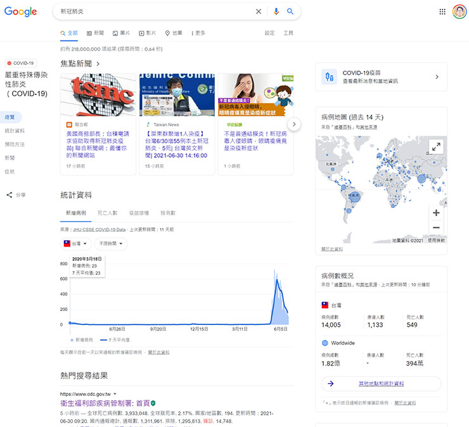The width and height of the screenshot is (469, 427).
Task: Select 總覽 in the sidebar
Action: click(10, 117)
